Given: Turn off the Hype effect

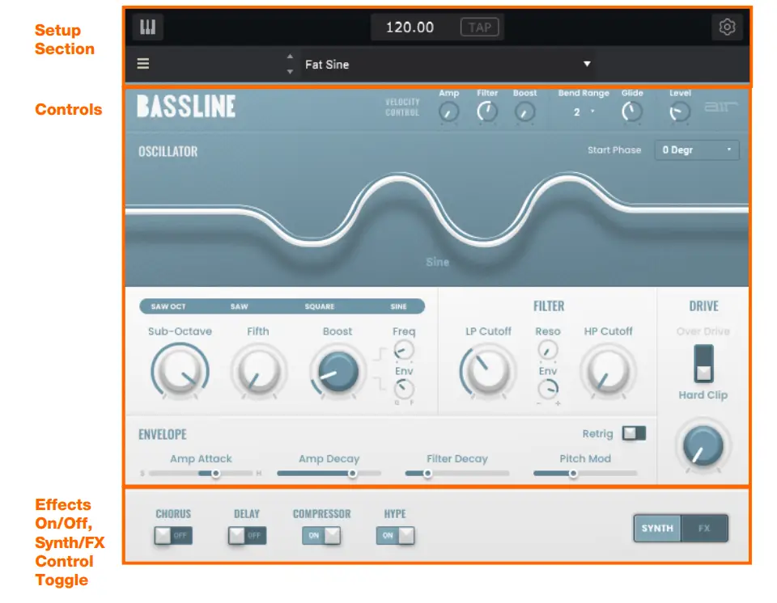Looking at the screenshot, I should pyautogui.click(x=395, y=534).
